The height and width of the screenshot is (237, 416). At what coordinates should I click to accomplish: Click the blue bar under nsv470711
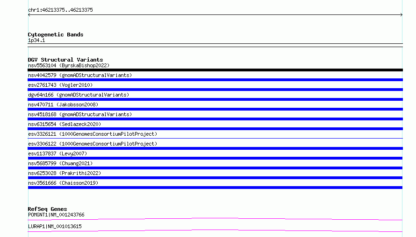[x=215, y=109]
